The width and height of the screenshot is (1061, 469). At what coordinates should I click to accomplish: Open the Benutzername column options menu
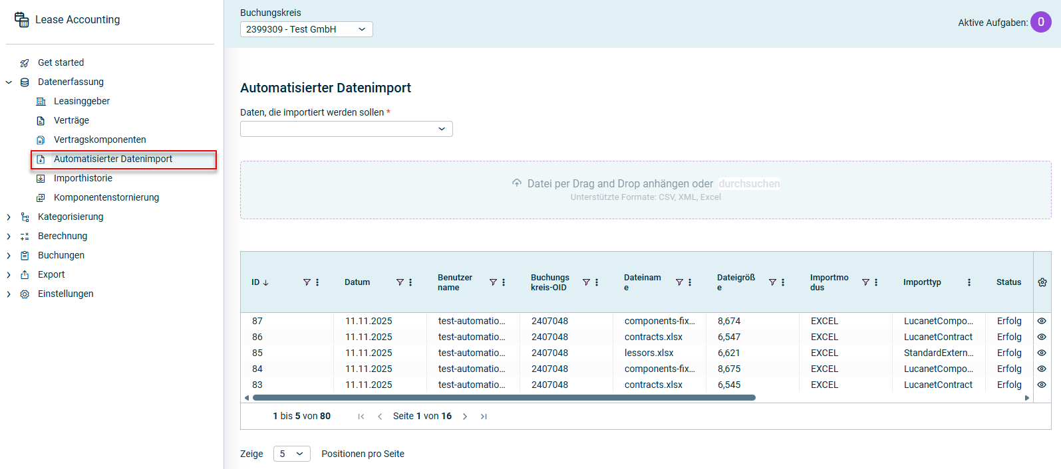504,282
